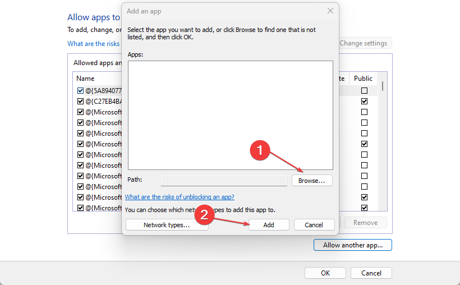Open the unblocking an app risks link

click(x=180, y=197)
